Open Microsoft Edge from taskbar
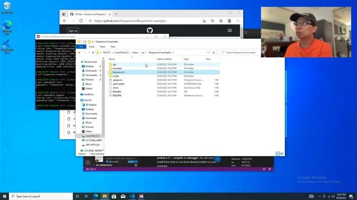 pyautogui.click(x=95, y=196)
